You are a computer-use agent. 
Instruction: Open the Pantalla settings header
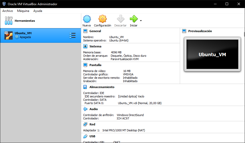click(x=95, y=65)
